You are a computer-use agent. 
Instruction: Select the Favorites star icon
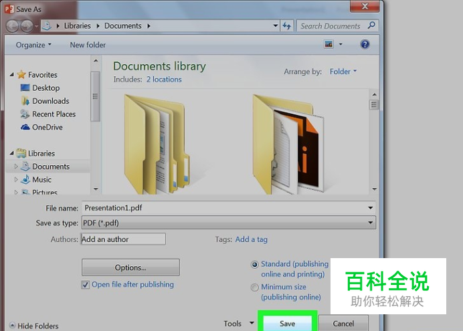(x=21, y=75)
